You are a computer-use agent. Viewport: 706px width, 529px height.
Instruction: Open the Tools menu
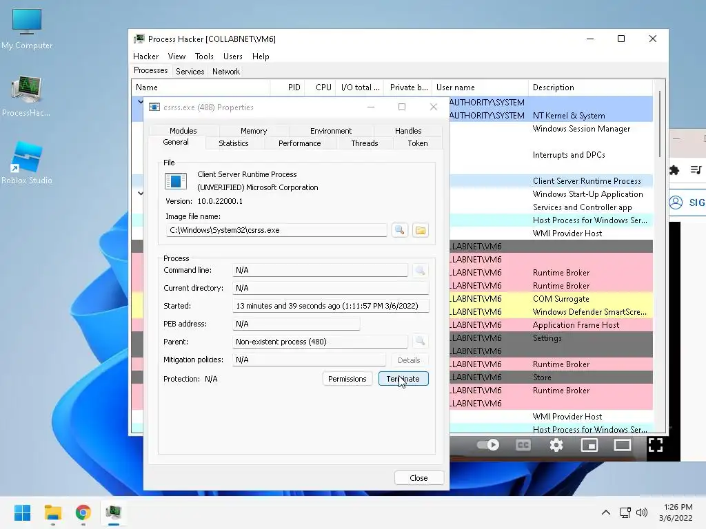[x=204, y=56]
